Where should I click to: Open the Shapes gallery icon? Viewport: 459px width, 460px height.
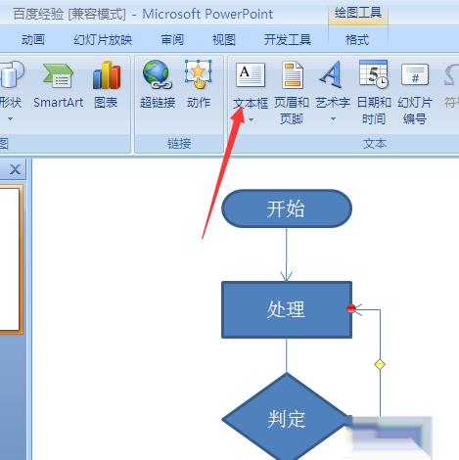pos(11,75)
